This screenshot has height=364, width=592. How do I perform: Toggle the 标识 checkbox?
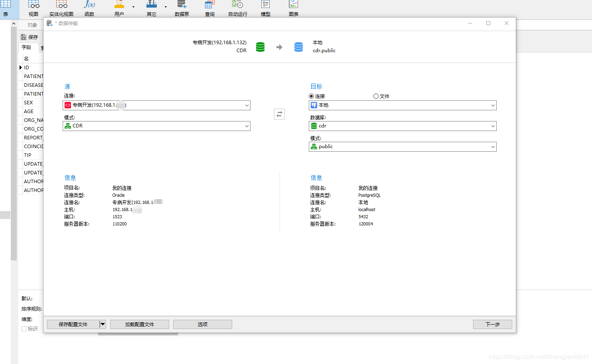[x=24, y=329]
